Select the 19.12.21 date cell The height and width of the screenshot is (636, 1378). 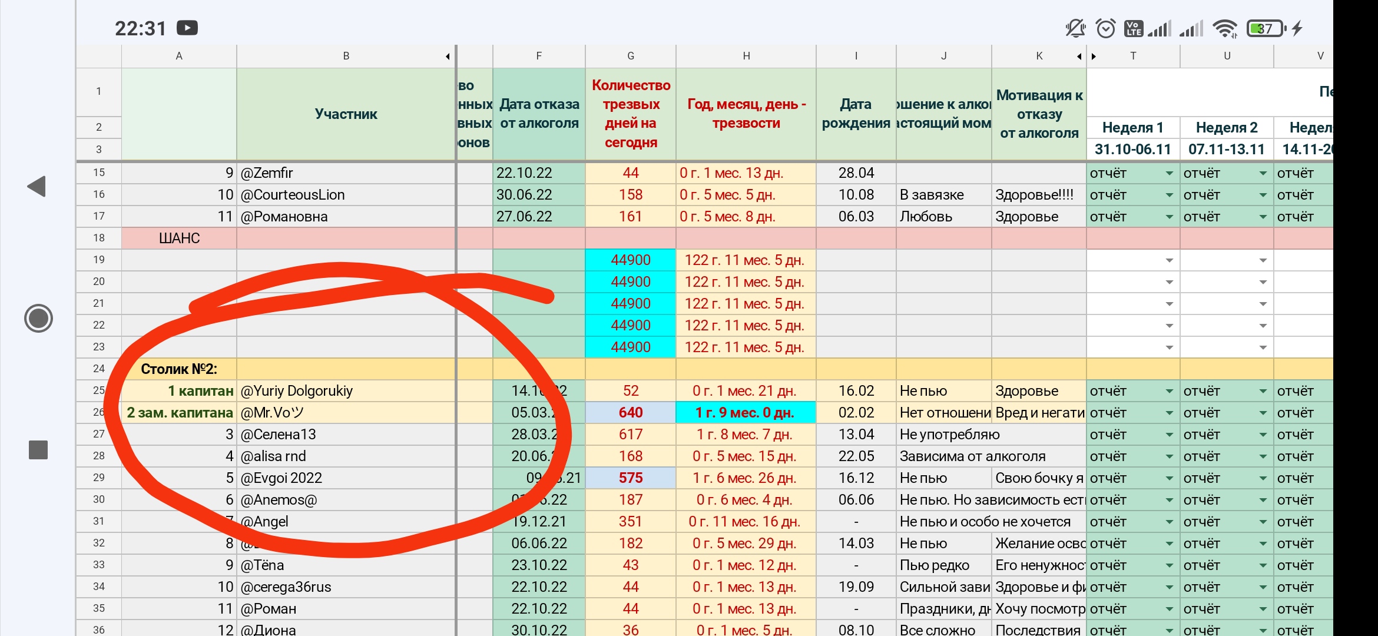pyautogui.click(x=539, y=522)
